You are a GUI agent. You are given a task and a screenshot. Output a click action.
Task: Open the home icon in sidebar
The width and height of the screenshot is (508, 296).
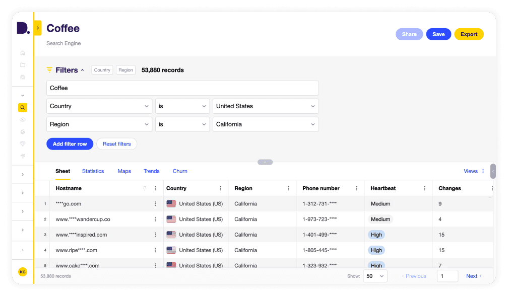pyautogui.click(x=23, y=53)
